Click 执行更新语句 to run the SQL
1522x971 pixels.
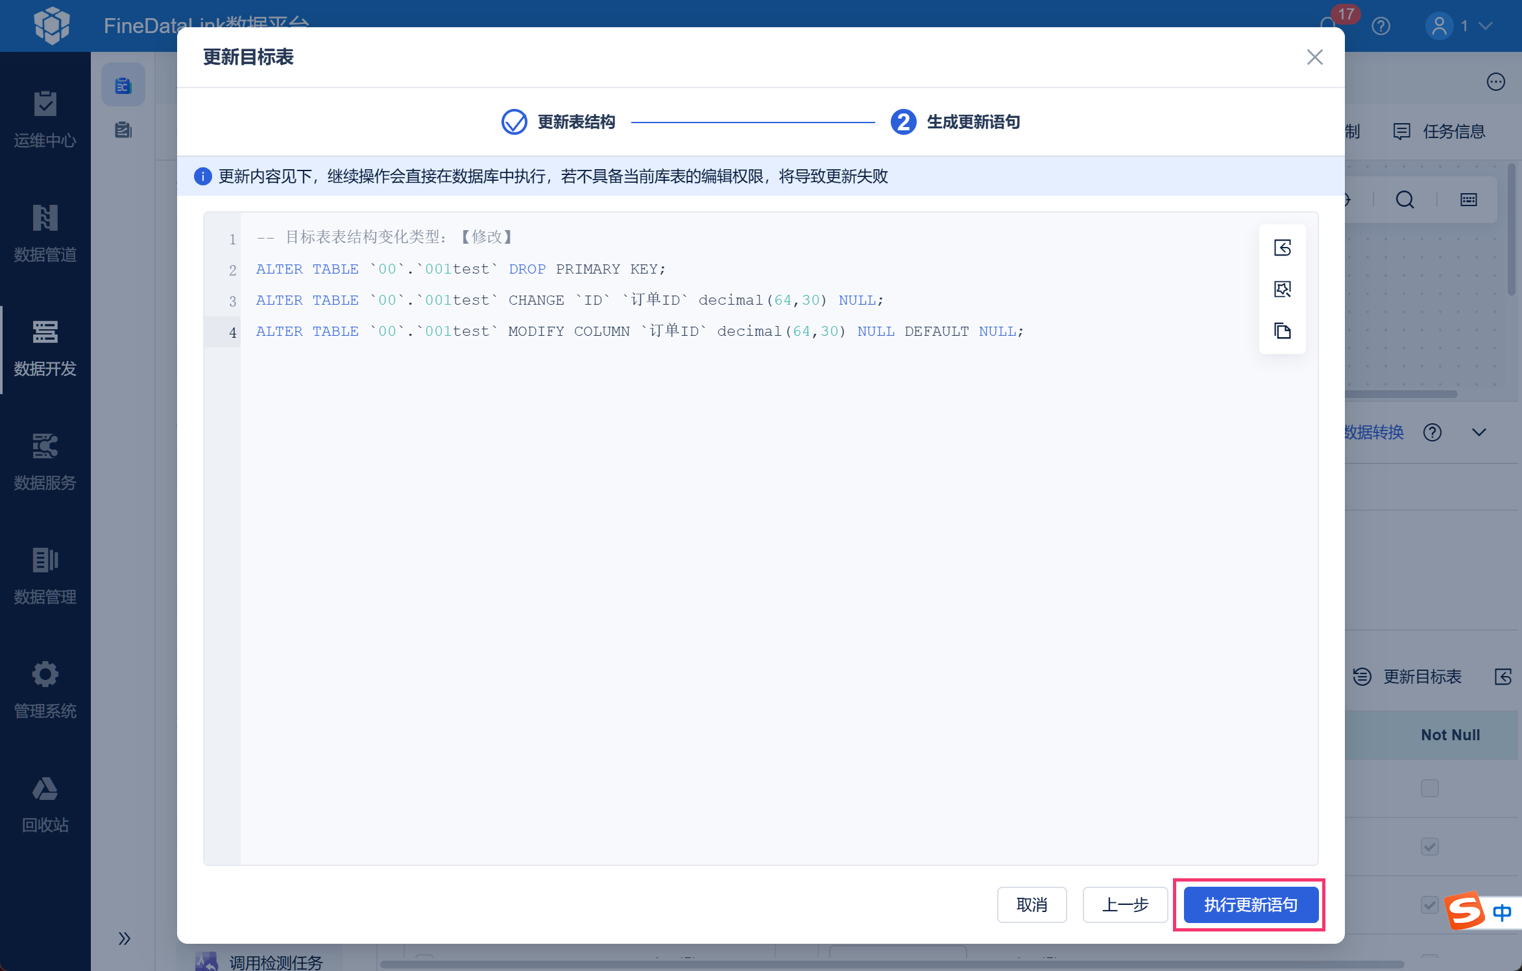[x=1251, y=905]
